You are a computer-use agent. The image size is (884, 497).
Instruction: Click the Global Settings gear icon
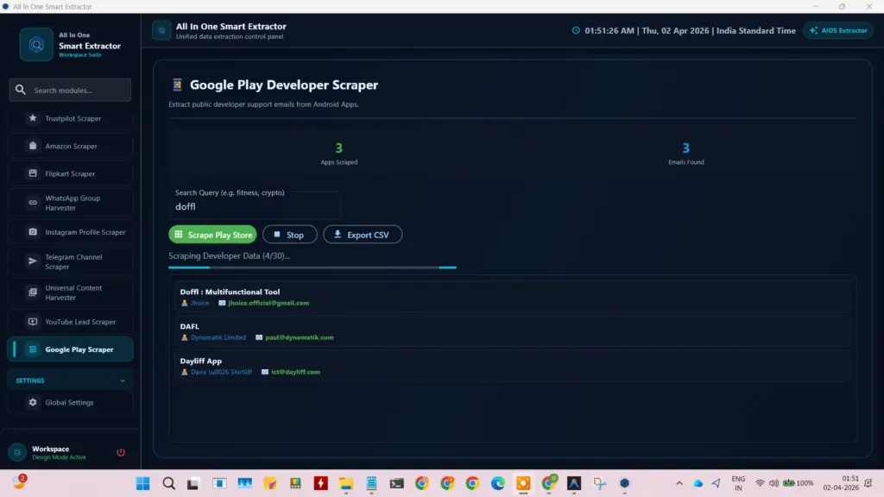click(x=33, y=402)
